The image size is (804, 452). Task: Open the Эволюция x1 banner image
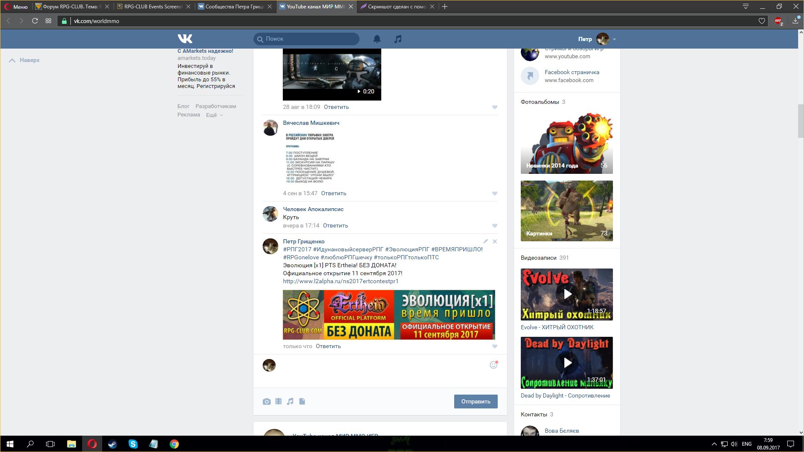389,315
